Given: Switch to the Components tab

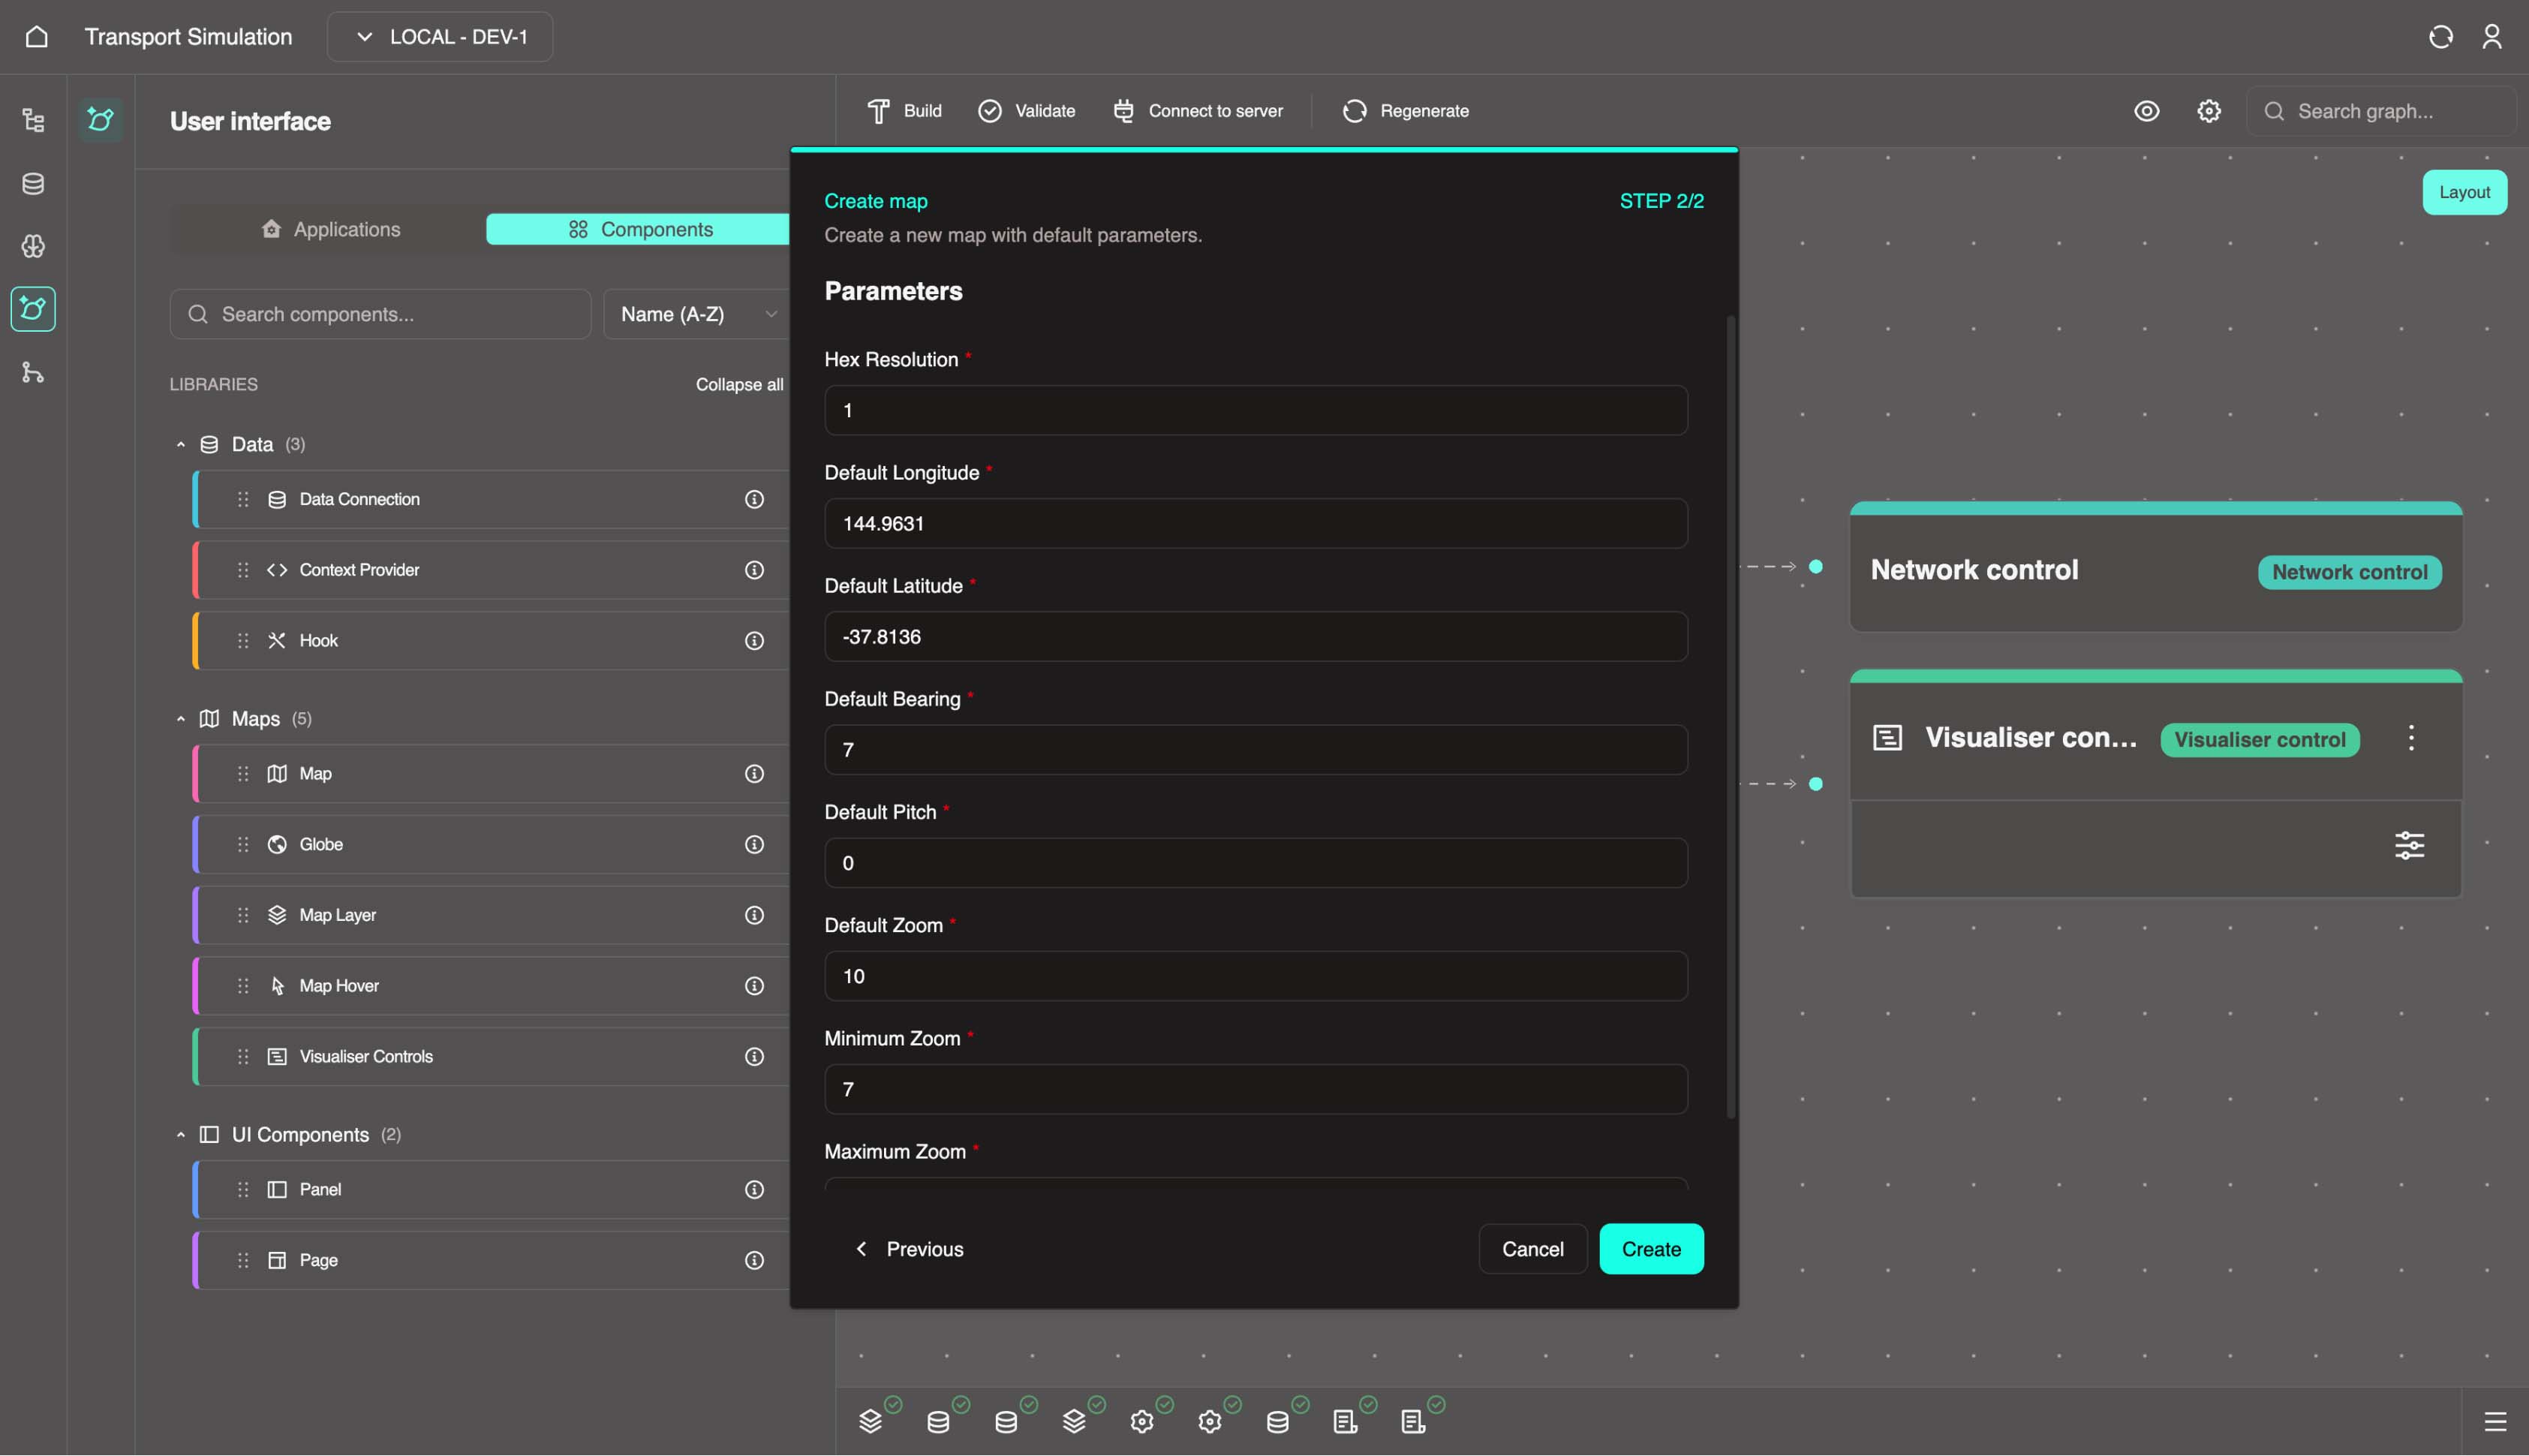Looking at the screenshot, I should pos(639,229).
